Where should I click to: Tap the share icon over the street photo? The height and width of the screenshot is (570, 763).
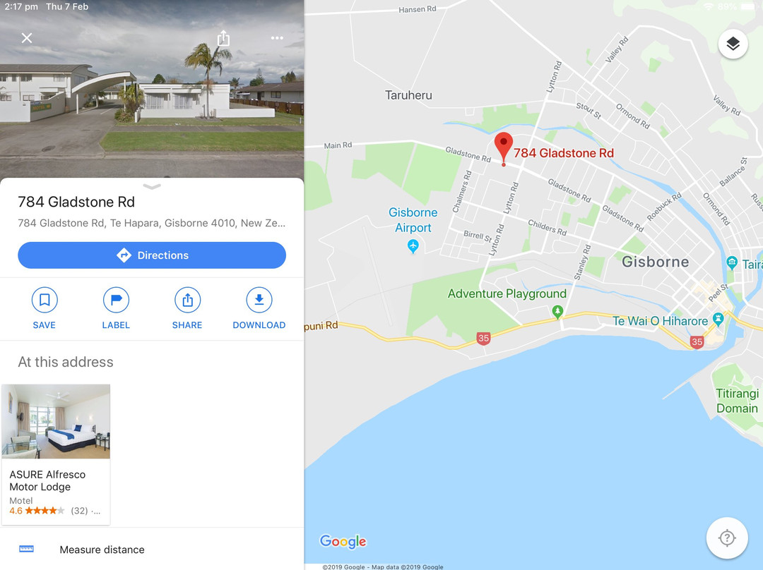(x=223, y=38)
